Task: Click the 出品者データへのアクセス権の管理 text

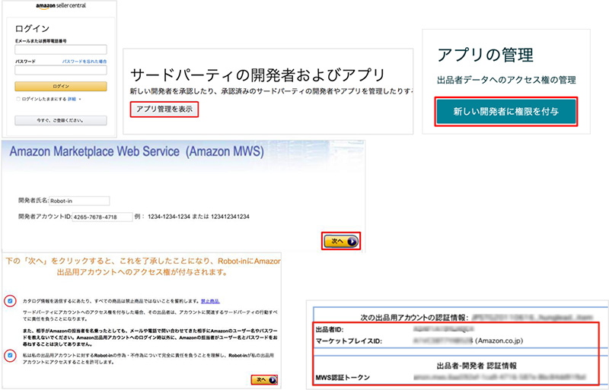Action: pyautogui.click(x=506, y=80)
